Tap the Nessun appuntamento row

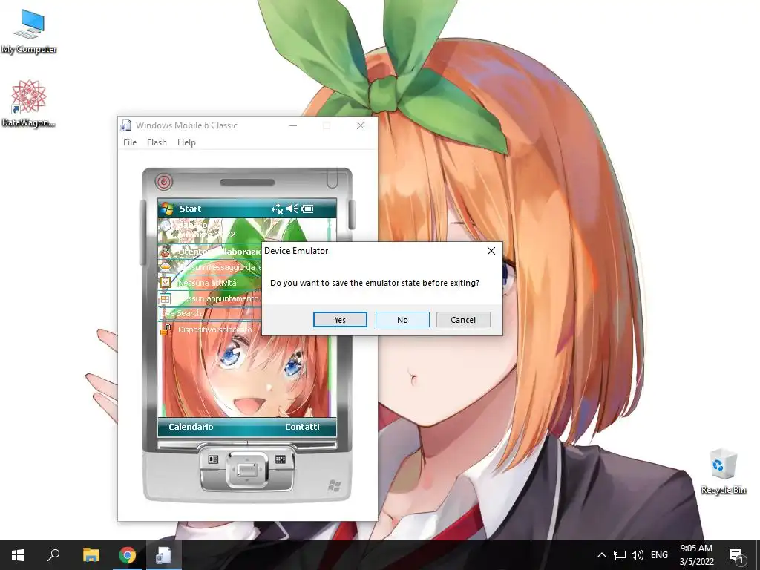click(x=210, y=298)
